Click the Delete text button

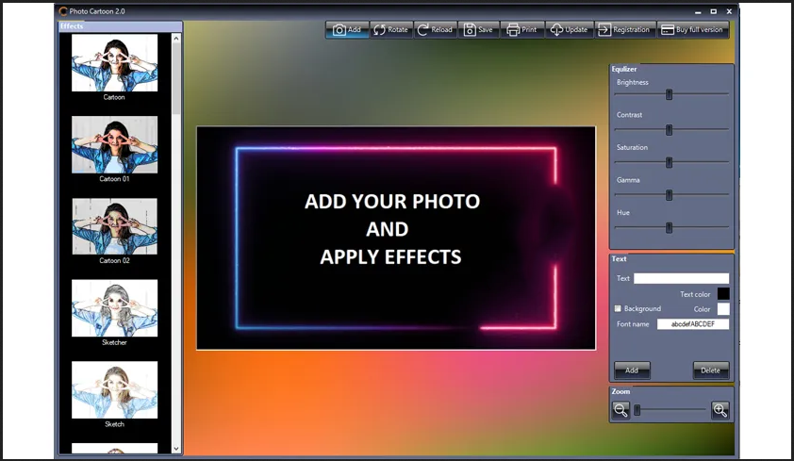711,370
